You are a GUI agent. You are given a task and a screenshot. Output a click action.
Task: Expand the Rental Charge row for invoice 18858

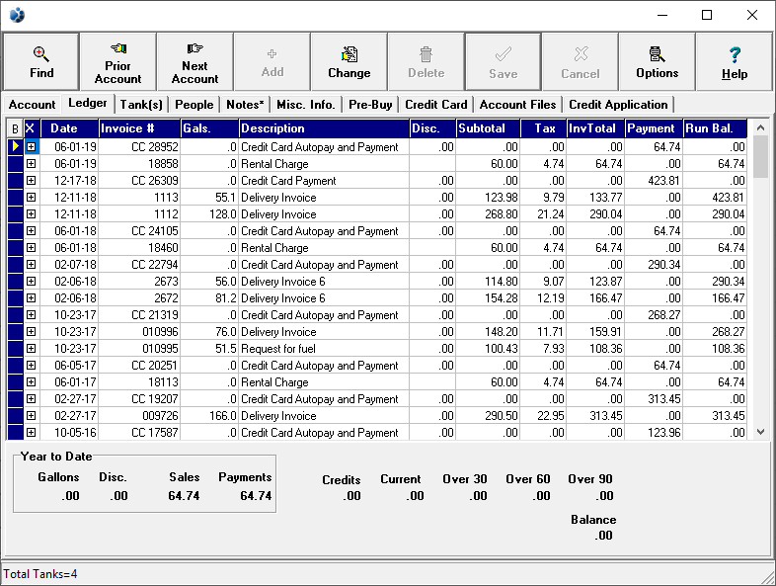(31, 164)
